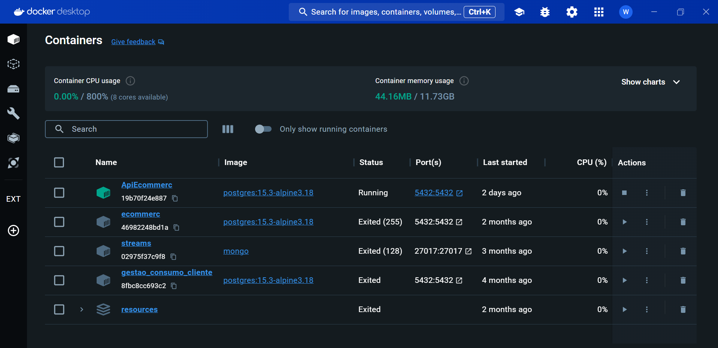Open the apps grid icon in the header
The height and width of the screenshot is (348, 718).
[x=599, y=12]
